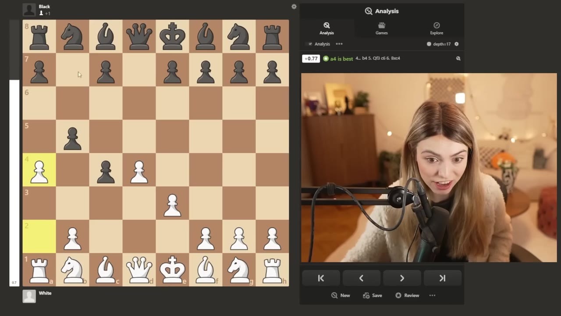Viewport: 561px width, 316px height.
Task: Click the evaluation bar beside the board
Action: pyautogui.click(x=14, y=153)
